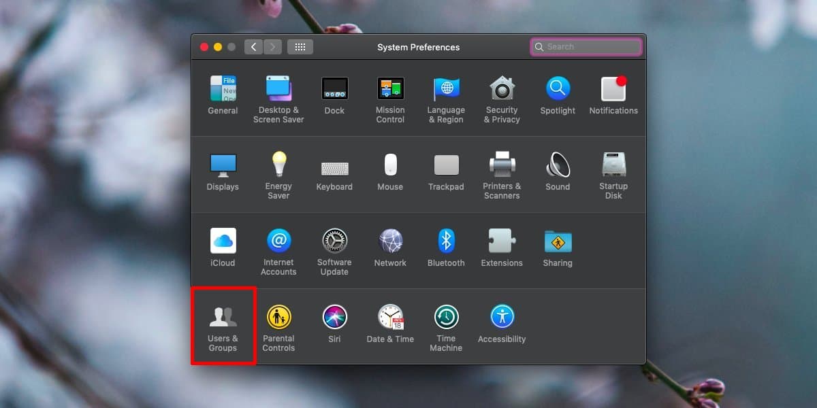Image resolution: width=817 pixels, height=408 pixels.
Task: Click the back navigation arrow
Action: pos(254,47)
